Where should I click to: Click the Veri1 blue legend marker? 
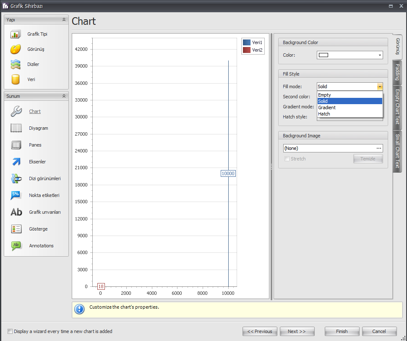point(247,42)
